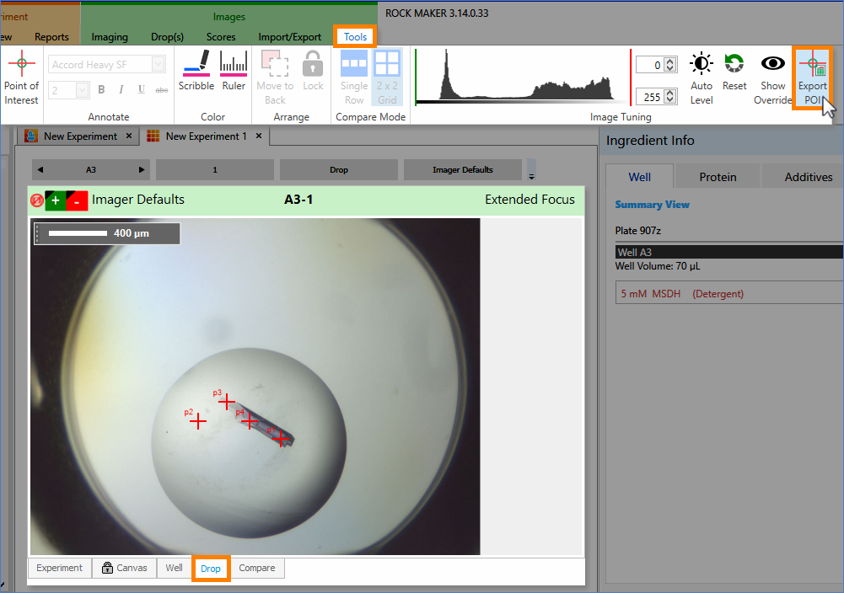Close the New Experiment tab

pyautogui.click(x=129, y=136)
